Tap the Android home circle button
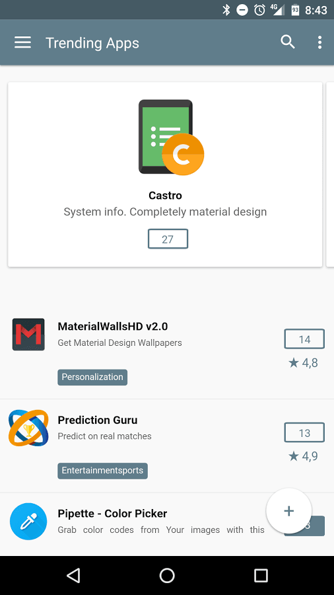The image size is (334, 595). click(167, 575)
